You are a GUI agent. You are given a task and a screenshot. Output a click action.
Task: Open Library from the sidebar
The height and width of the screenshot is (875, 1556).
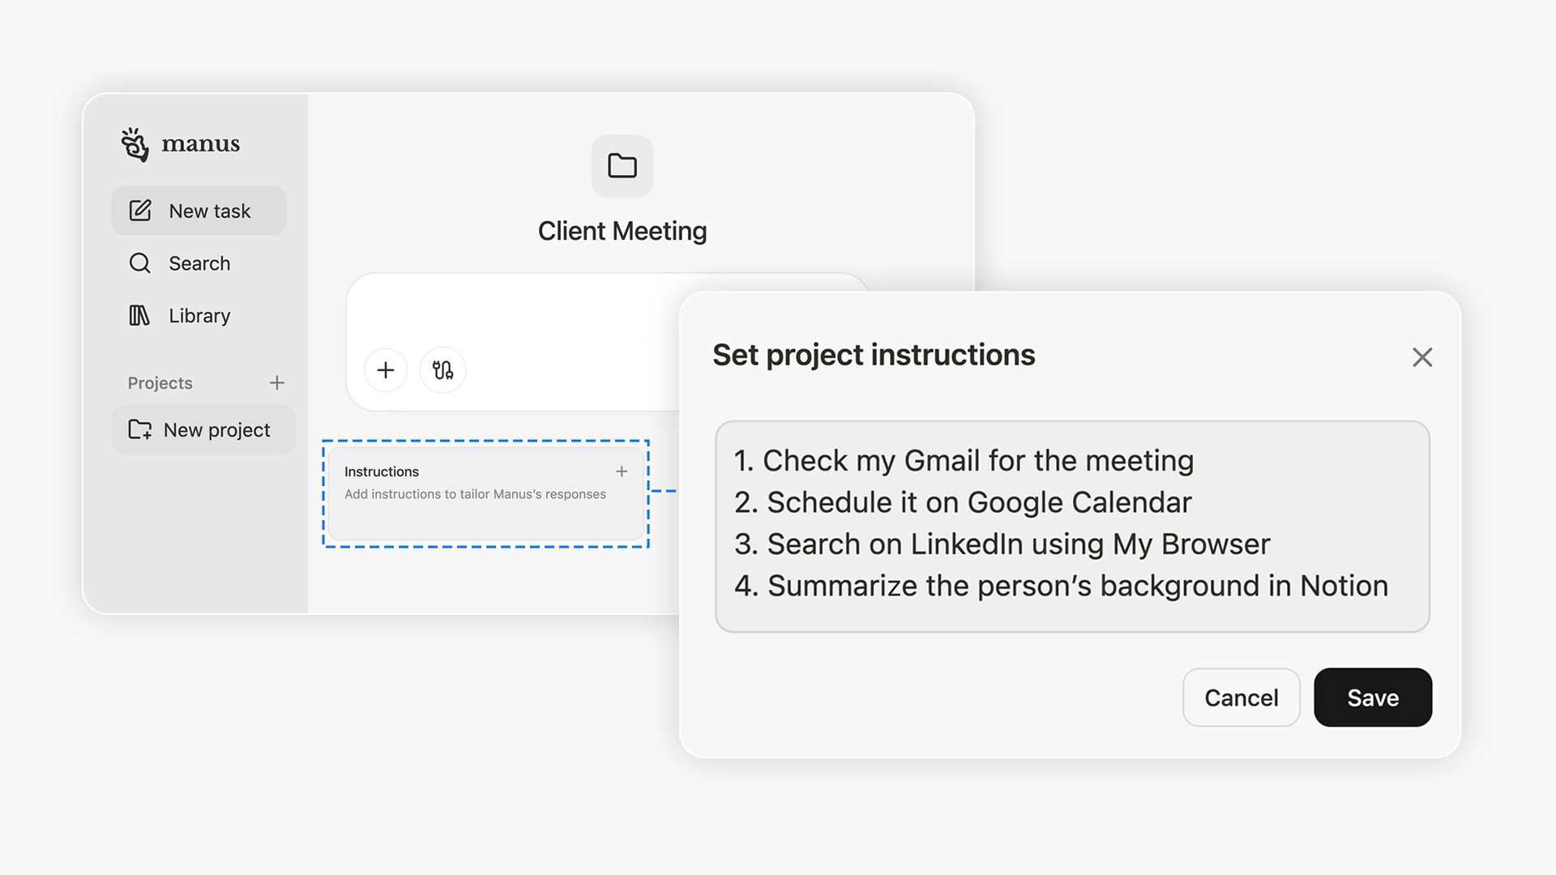pos(199,316)
